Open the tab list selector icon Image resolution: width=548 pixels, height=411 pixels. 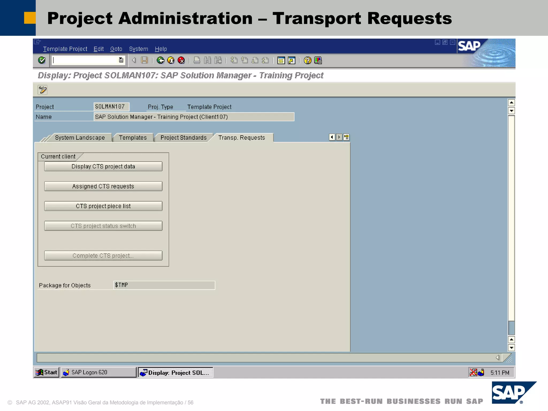coord(346,137)
